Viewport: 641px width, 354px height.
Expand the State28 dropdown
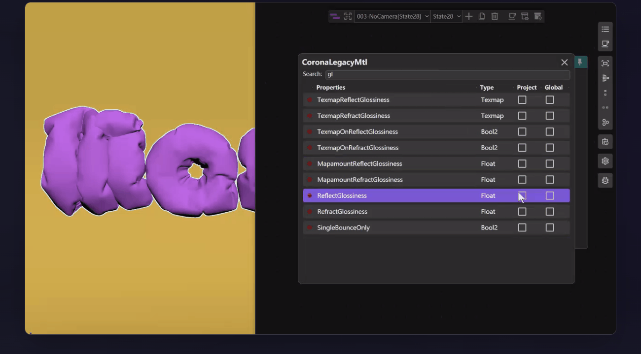pyautogui.click(x=446, y=16)
